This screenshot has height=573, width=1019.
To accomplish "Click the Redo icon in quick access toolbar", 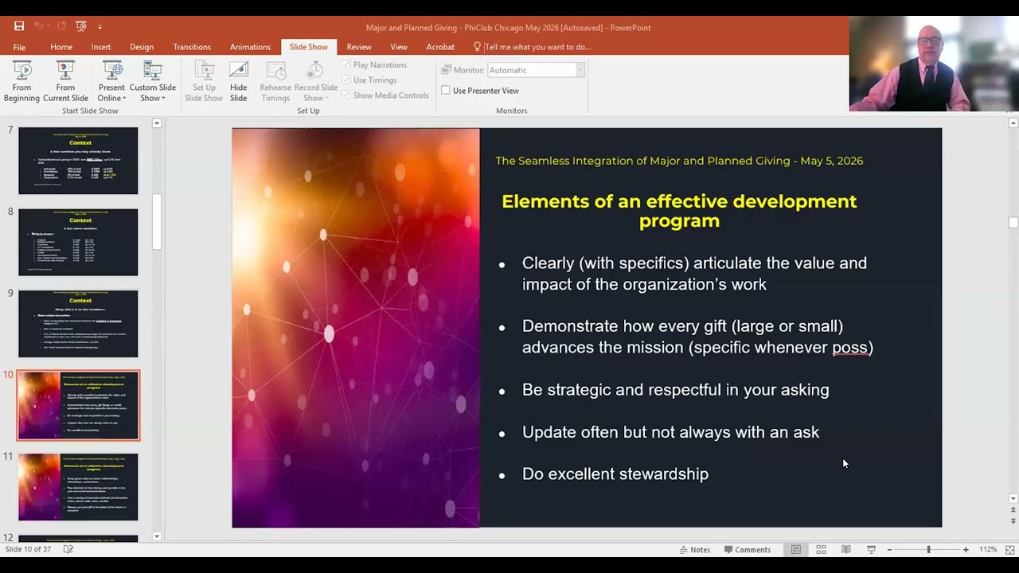I will point(61,26).
